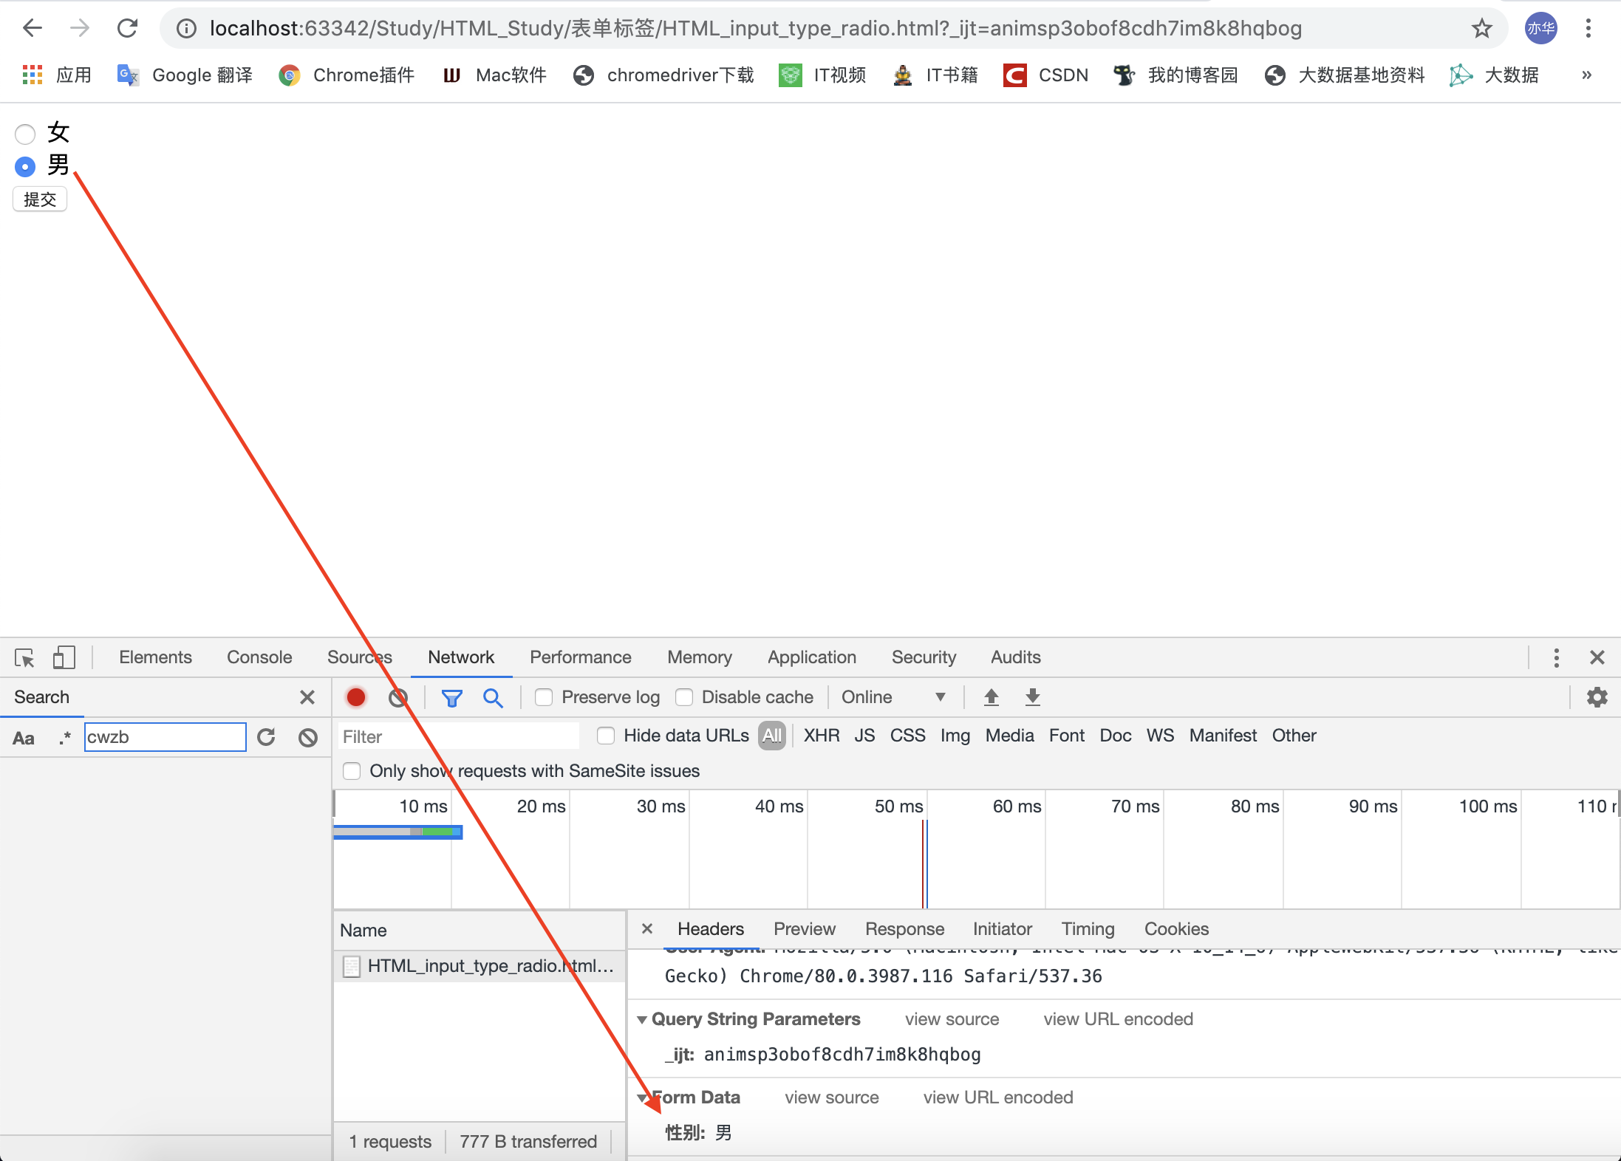The width and height of the screenshot is (1621, 1161).
Task: Toggle the Preserve log checkbox
Action: point(543,697)
